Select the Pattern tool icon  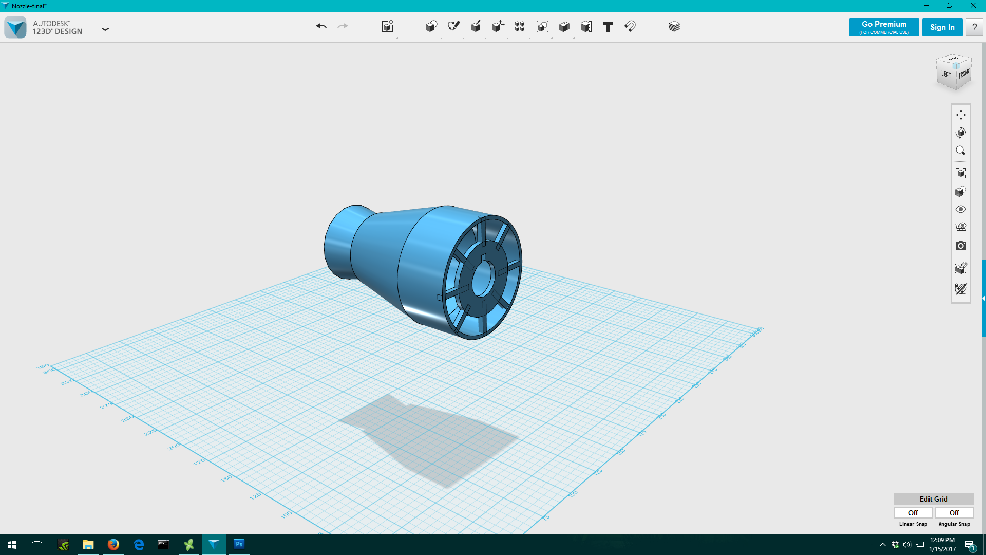coord(520,26)
